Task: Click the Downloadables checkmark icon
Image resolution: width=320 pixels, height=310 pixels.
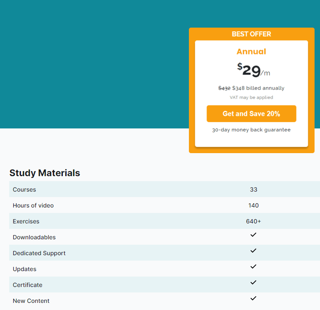Action: point(253,235)
